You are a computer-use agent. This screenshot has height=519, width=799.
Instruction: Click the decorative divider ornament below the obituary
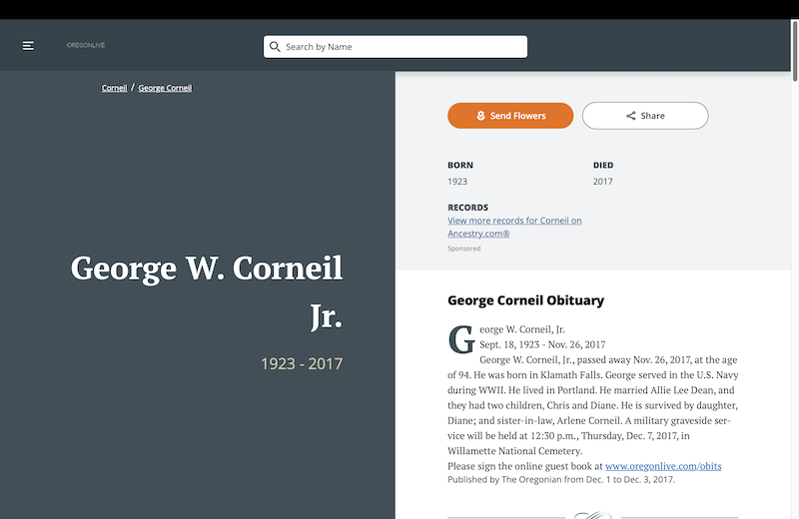point(593,515)
